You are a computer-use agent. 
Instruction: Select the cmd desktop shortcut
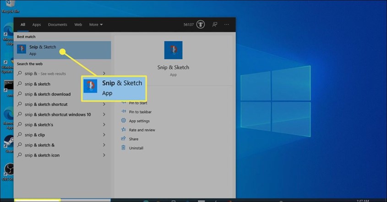click(9, 89)
